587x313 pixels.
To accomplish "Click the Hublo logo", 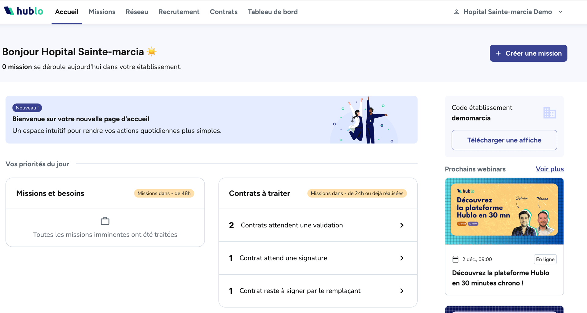I will [24, 11].
